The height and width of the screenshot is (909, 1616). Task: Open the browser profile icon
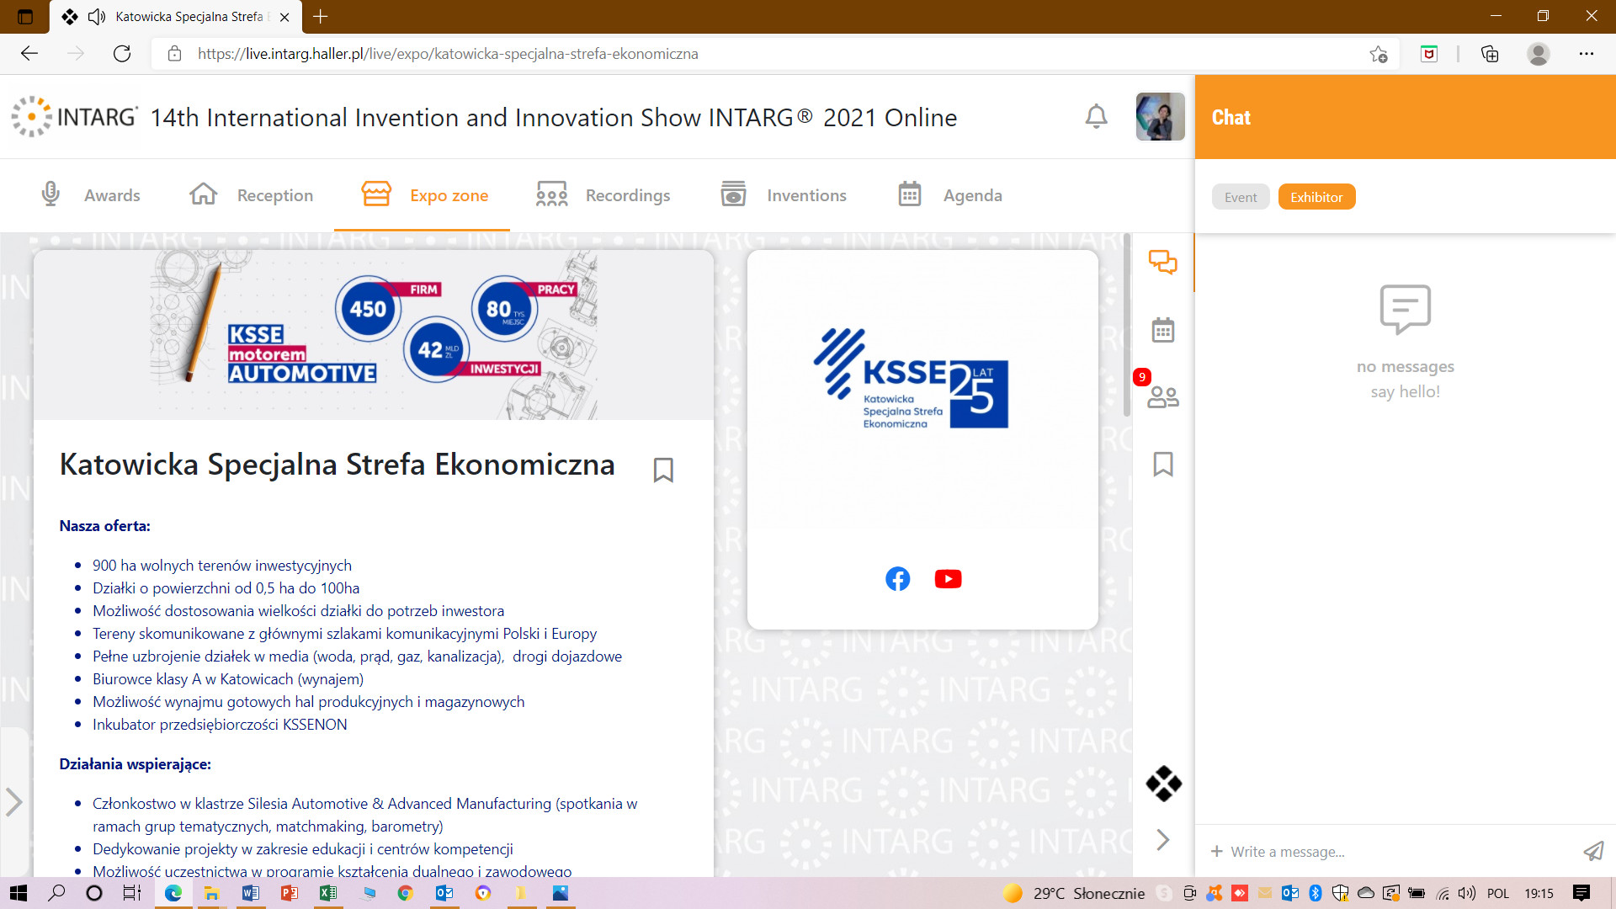click(x=1539, y=54)
